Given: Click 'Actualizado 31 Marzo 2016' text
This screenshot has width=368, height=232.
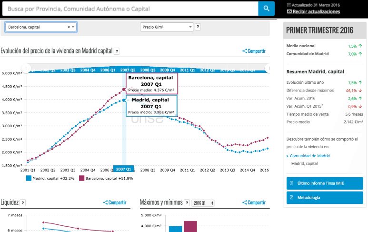Looking at the screenshot, I should [316, 5].
